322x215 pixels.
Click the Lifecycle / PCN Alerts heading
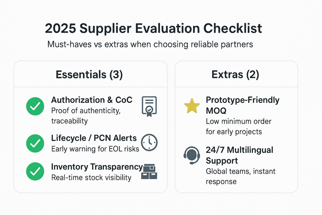click(x=94, y=138)
